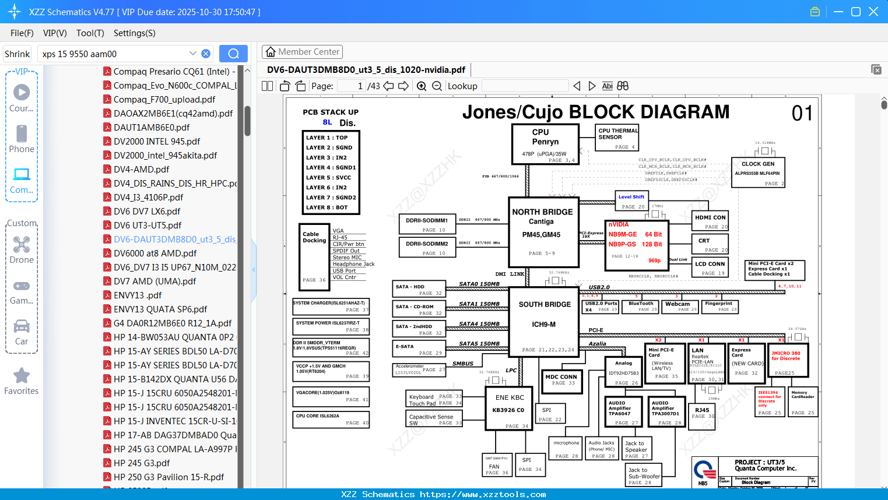
Task: Select the Computer category in sidebar
Action: click(22, 181)
